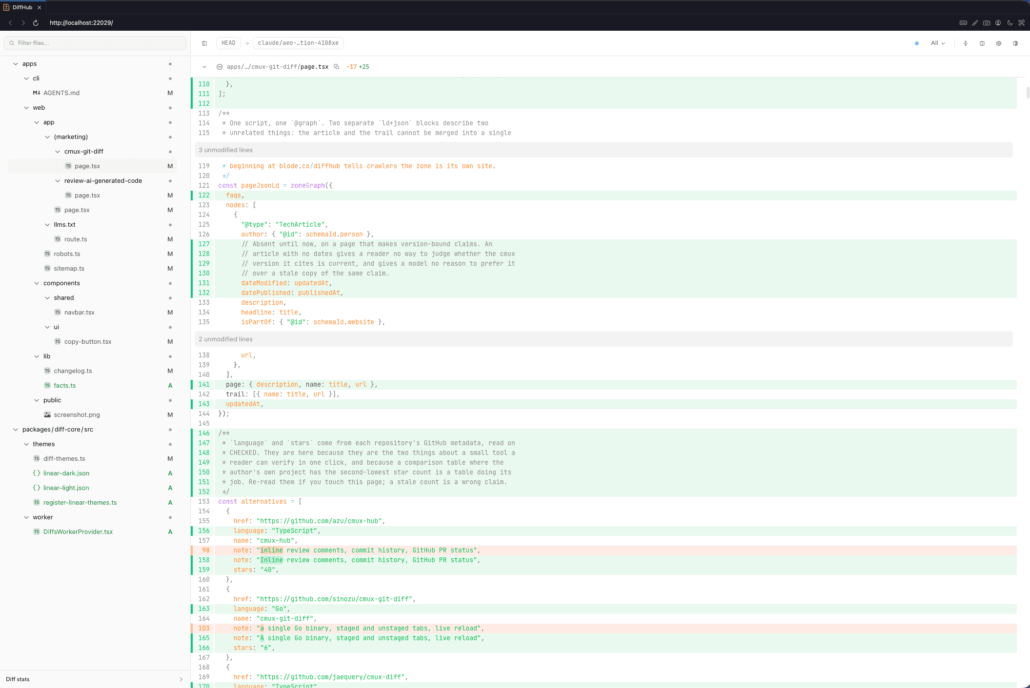The height and width of the screenshot is (688, 1030).
Task: Click the blue status dot indicator
Action: [x=917, y=43]
